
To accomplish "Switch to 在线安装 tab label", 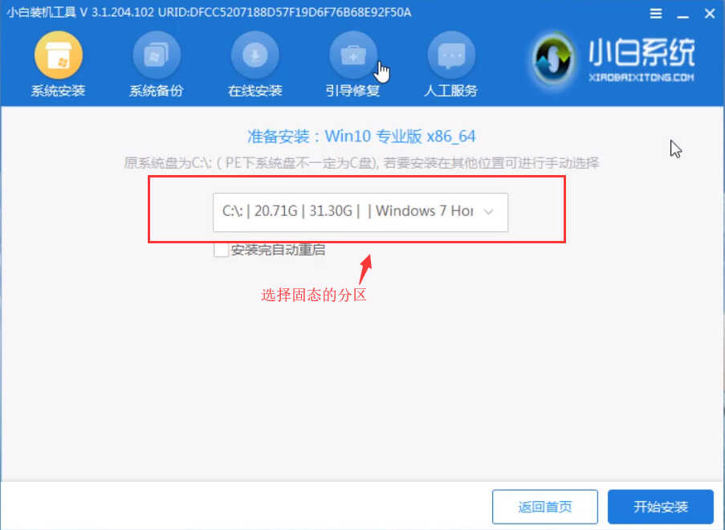I will (x=255, y=90).
